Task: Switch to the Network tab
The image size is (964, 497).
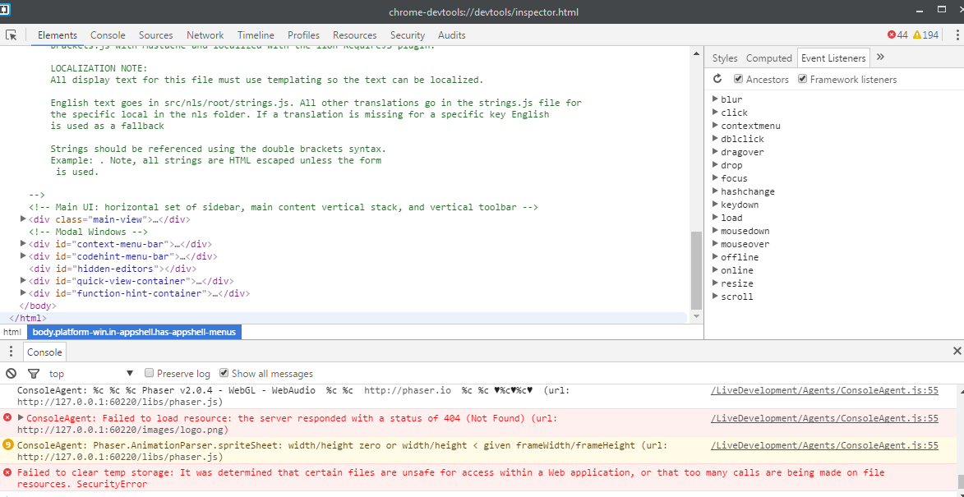Action: click(205, 35)
